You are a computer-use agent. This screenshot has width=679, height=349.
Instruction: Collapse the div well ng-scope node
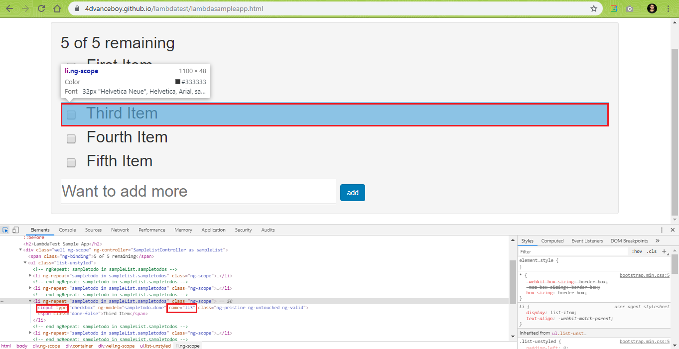pos(20,250)
